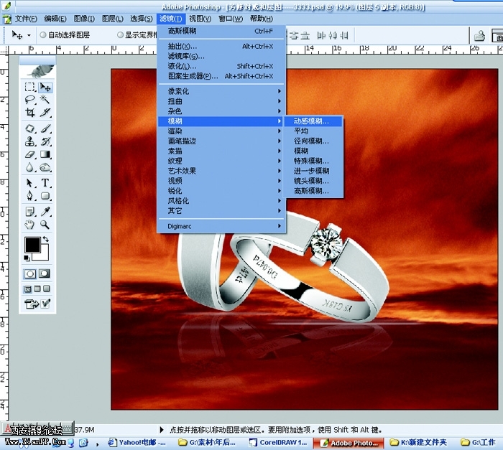Screen dimensions: 503x450
Task: Click the feather logo atop the toolbox
Action: click(x=38, y=71)
